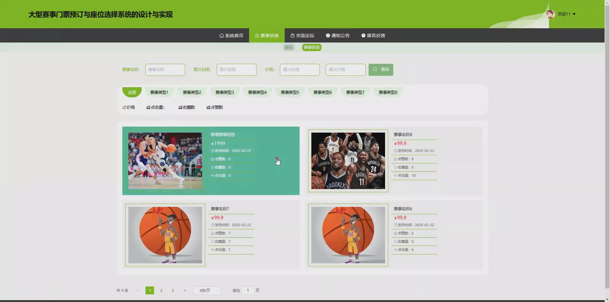Click the 赛事信息 breadcrumb
The image size is (610, 302).
[x=312, y=47]
